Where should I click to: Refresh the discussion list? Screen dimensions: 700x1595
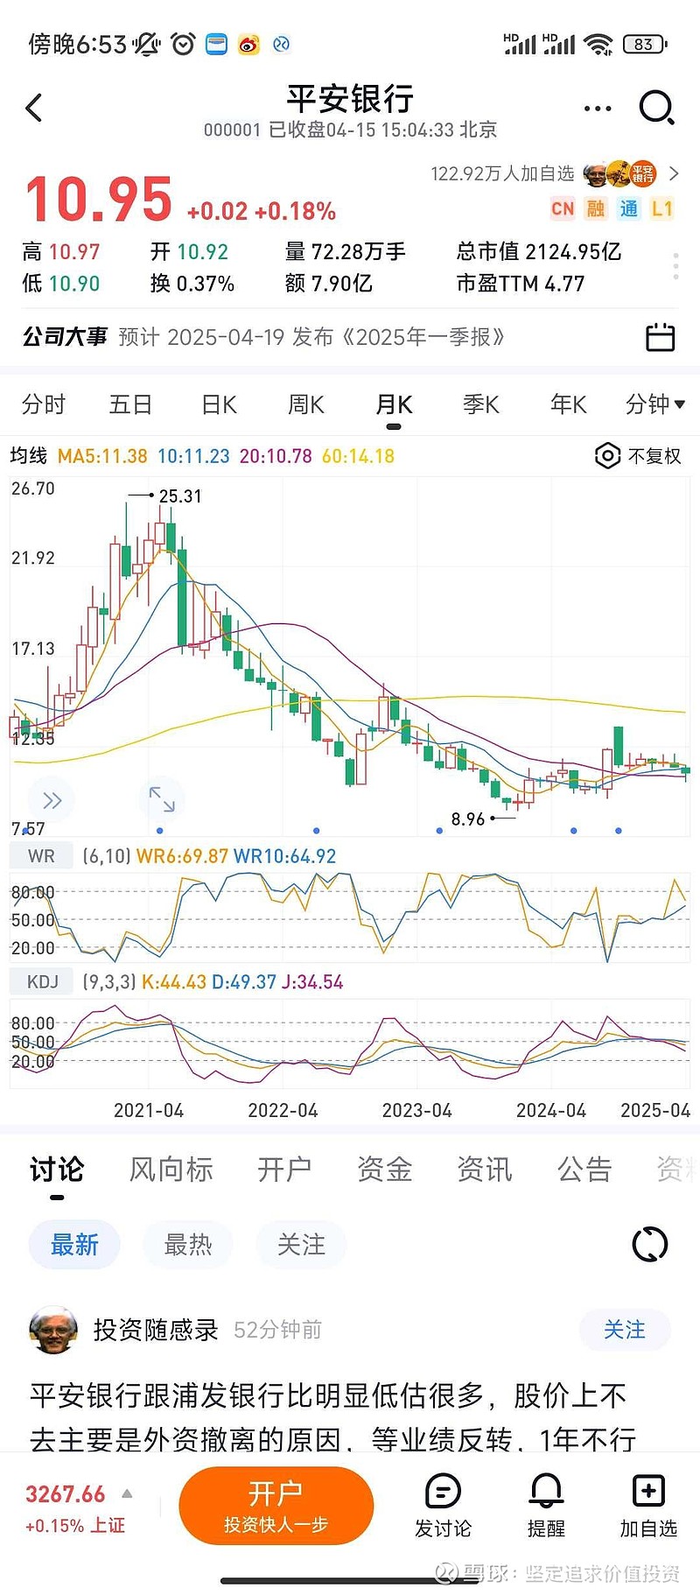point(649,1244)
